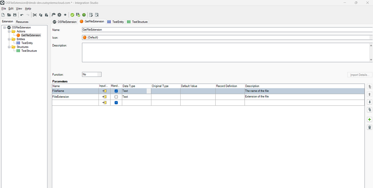Delete selected parameter using trash icon
This screenshot has height=188, width=373.
(369, 127)
